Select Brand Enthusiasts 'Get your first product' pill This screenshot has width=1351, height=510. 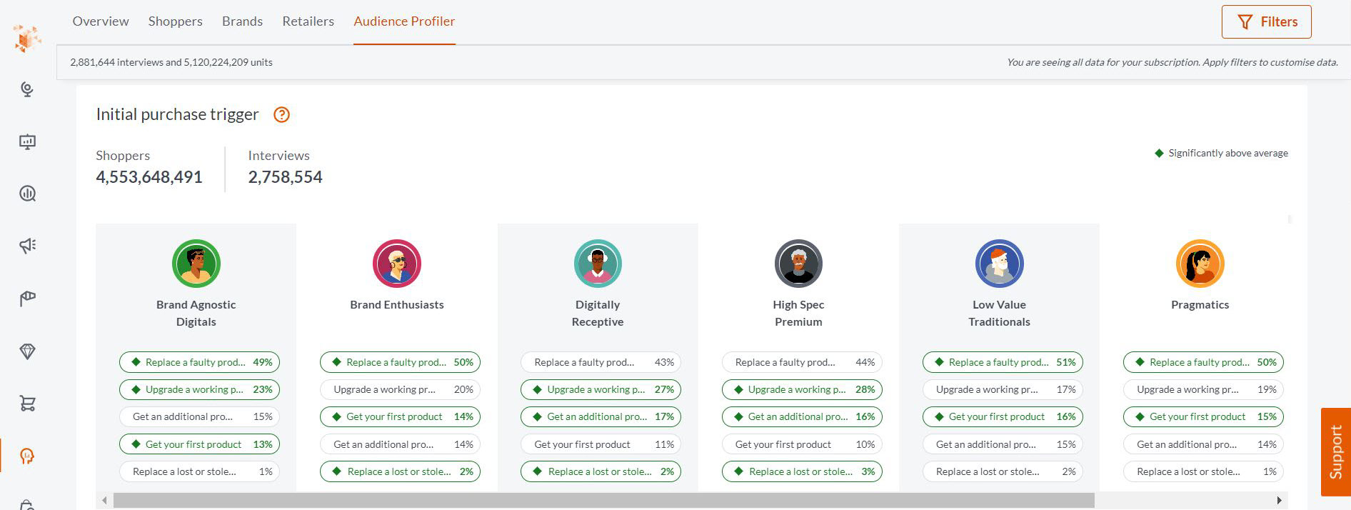pos(400,416)
